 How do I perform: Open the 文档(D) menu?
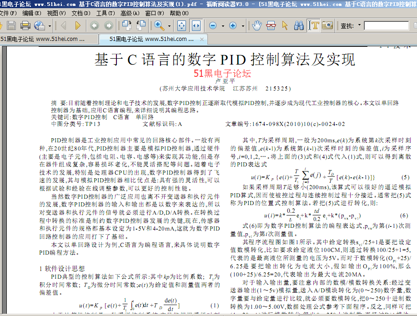pyautogui.click(x=81, y=13)
